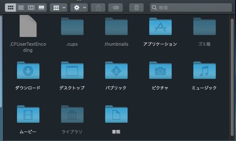Click the .thumbnails name label
Image resolution: width=236 pixels, height=141 pixels.
(x=116, y=44)
